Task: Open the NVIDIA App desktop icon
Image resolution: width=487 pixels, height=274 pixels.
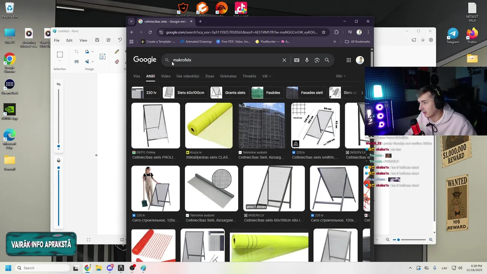Action: (10, 112)
